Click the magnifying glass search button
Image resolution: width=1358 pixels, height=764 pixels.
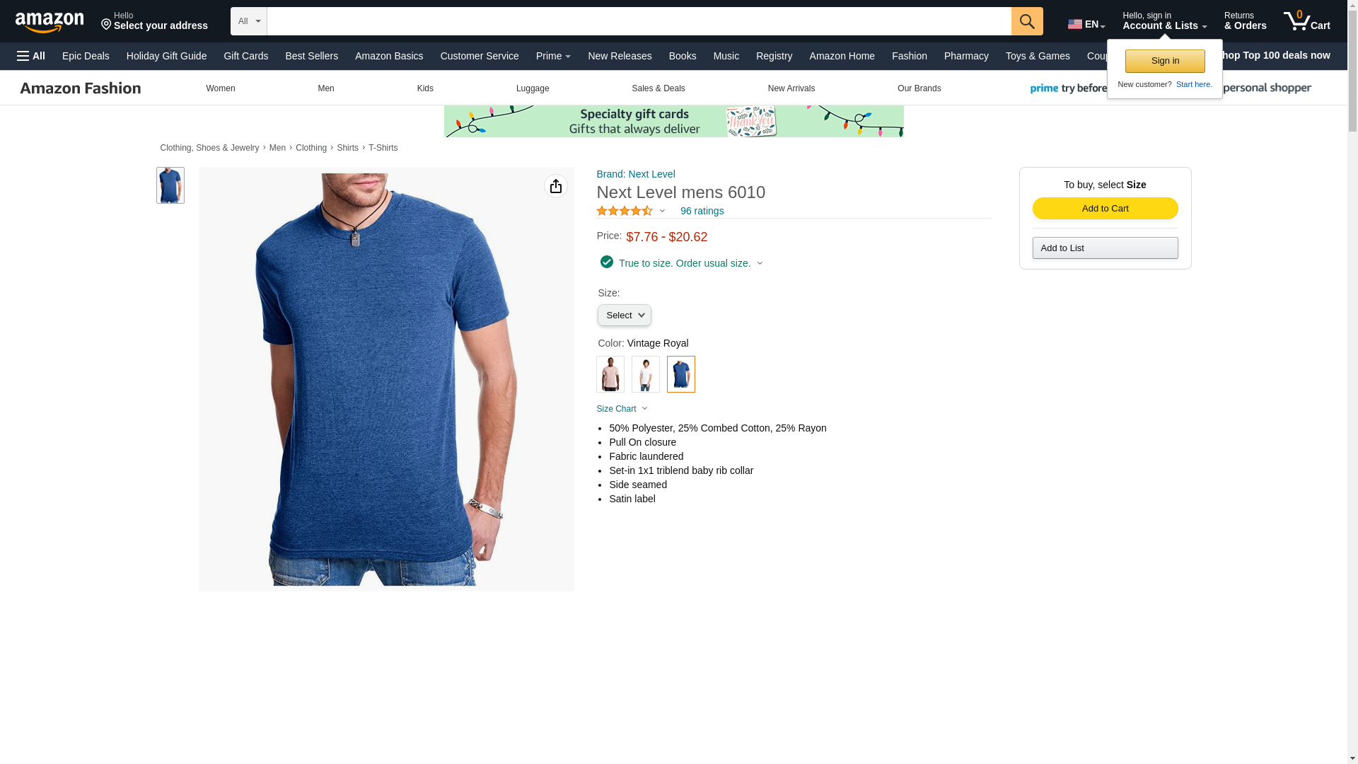(x=1027, y=21)
